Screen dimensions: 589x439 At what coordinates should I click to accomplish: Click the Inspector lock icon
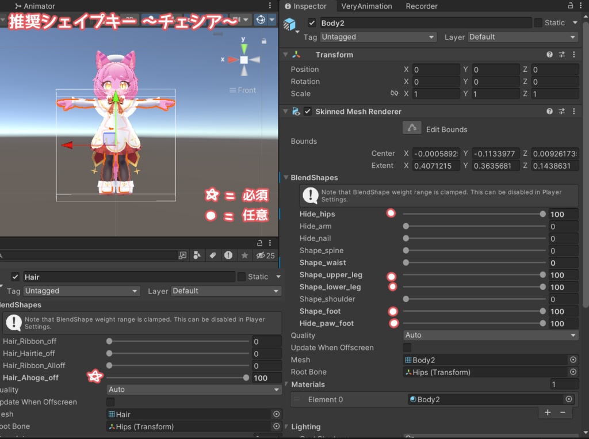[570, 5]
